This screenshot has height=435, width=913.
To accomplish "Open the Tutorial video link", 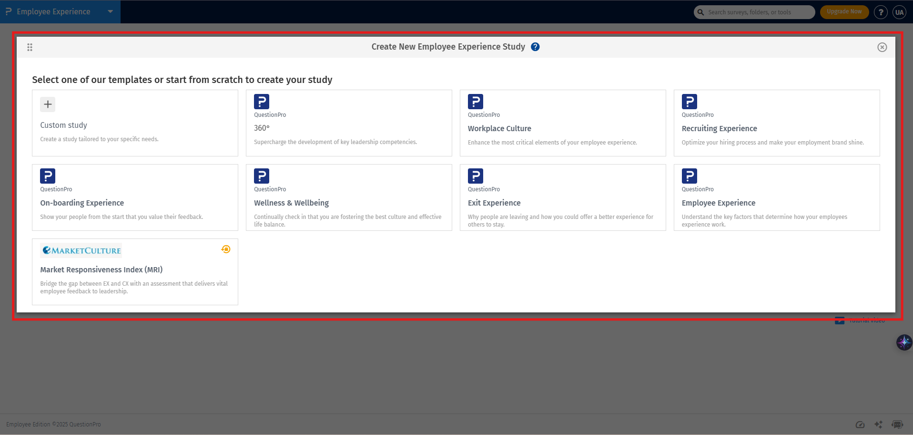I will 860,320.
